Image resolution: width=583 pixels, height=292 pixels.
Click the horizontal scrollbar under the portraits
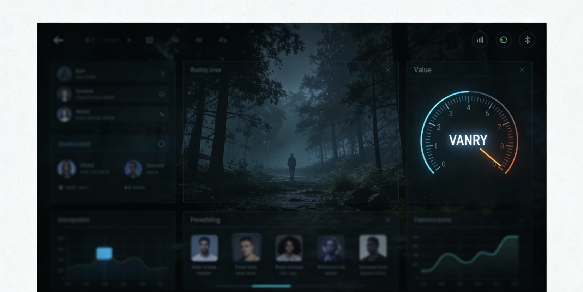(x=271, y=286)
